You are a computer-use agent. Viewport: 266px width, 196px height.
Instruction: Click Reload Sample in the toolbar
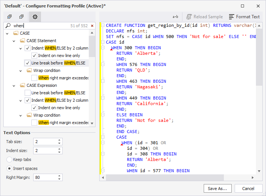[204, 17]
